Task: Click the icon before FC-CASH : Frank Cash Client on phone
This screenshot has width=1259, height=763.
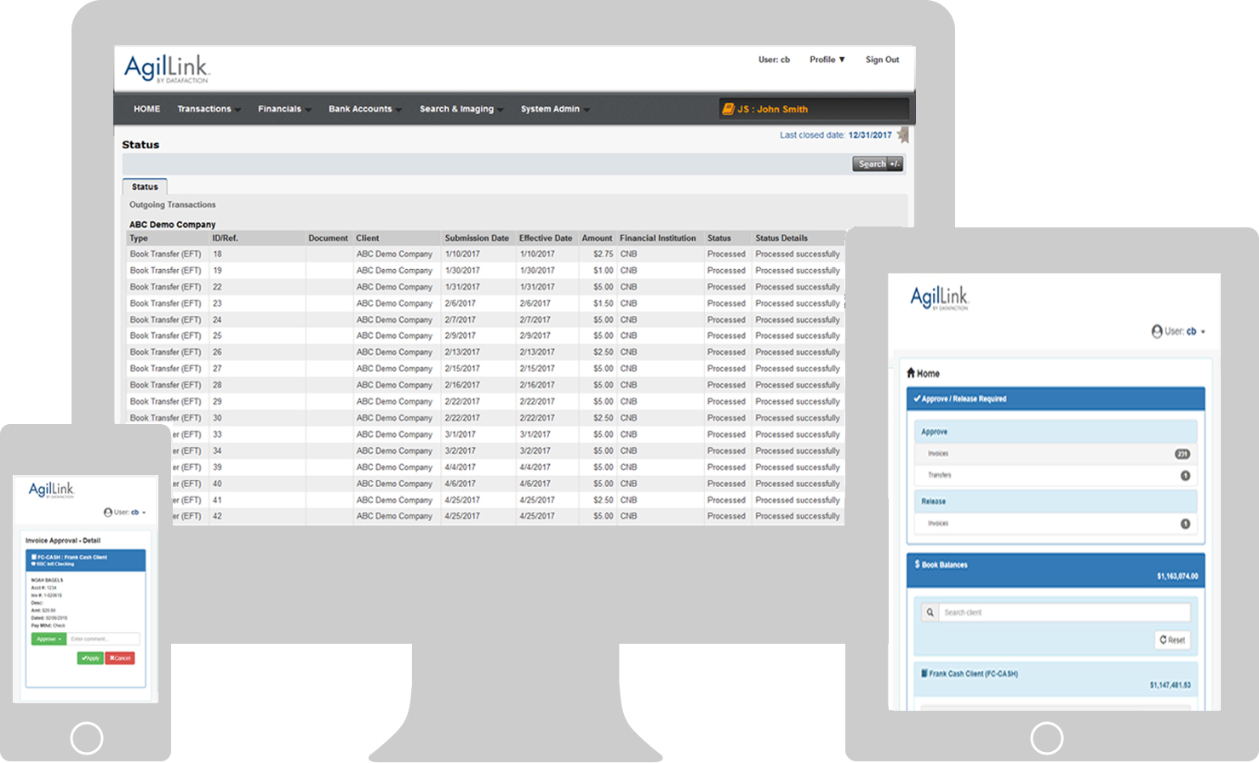Action: pos(33,557)
